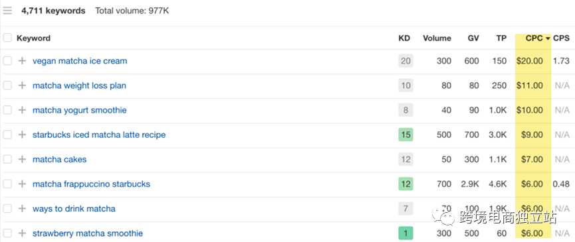Click plus icon next to matcha yogurt smoothie

pyautogui.click(x=23, y=110)
